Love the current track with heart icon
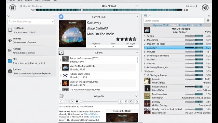 coord(80,6)
